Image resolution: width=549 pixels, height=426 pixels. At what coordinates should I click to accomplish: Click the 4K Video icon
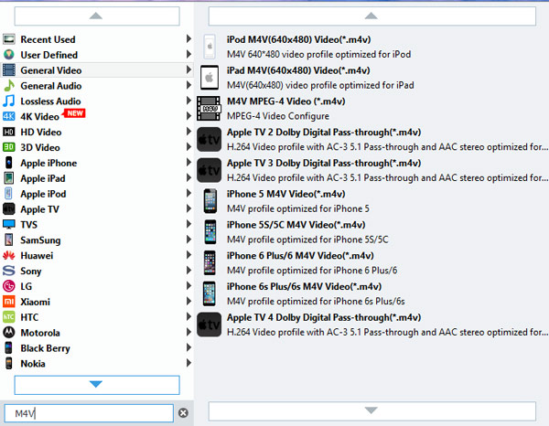coord(9,117)
